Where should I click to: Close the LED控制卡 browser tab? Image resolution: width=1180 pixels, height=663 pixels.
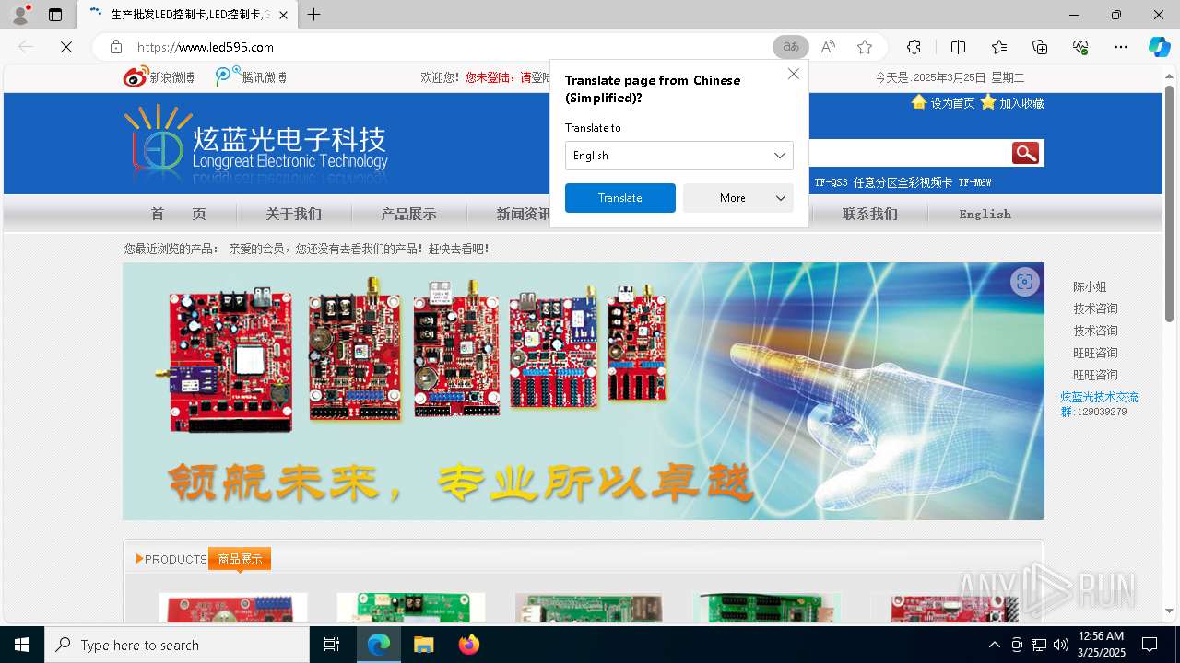[x=284, y=15]
